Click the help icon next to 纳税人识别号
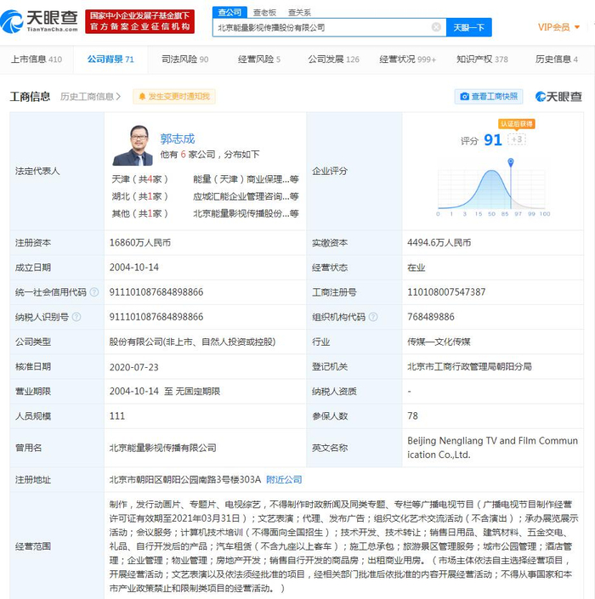The image size is (595, 599). [76, 317]
